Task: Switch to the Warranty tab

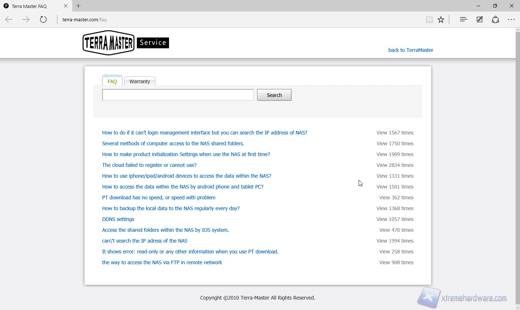Action: 140,81
